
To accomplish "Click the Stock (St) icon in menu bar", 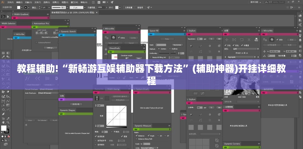I will (x=99, y=2).
